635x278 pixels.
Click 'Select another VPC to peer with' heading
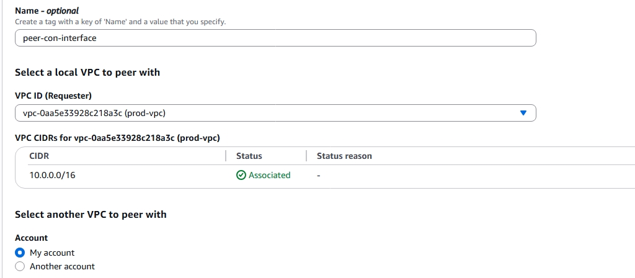[91, 215]
